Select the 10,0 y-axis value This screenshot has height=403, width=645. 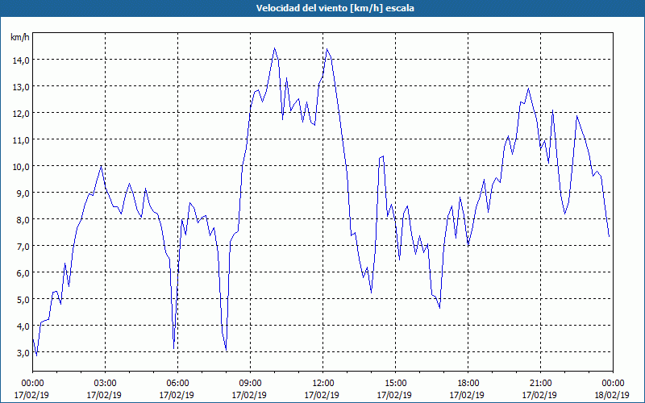21,167
